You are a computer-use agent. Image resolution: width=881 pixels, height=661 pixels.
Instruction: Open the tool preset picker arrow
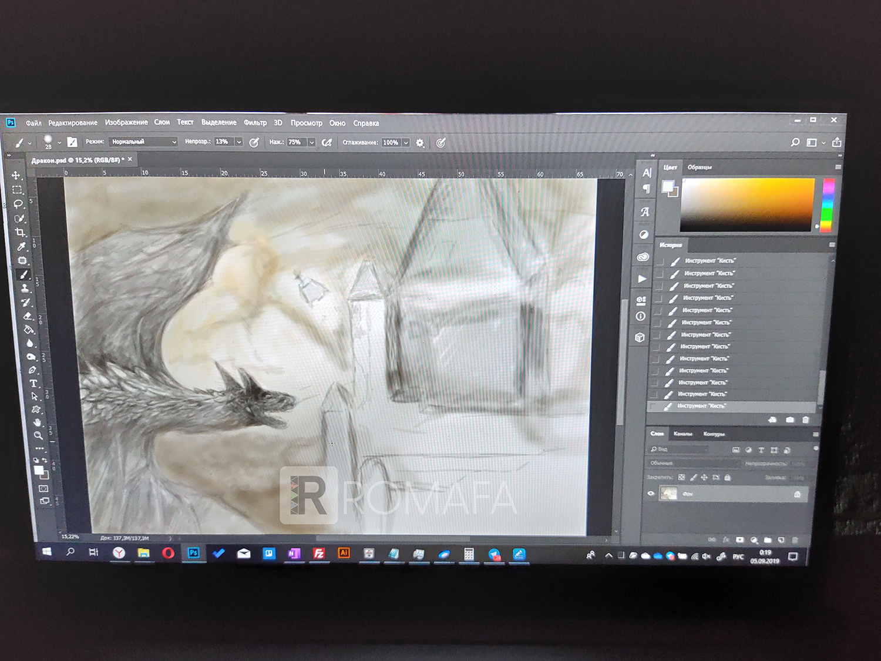(x=30, y=143)
